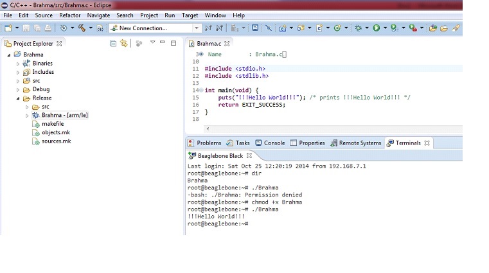Open the Refactor menu
The height and width of the screenshot is (273, 489).
tap(70, 15)
